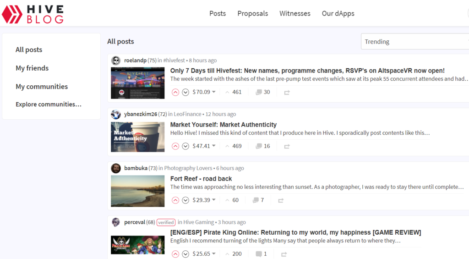
Task: Open the Proposals navigation item
Action: tap(253, 13)
